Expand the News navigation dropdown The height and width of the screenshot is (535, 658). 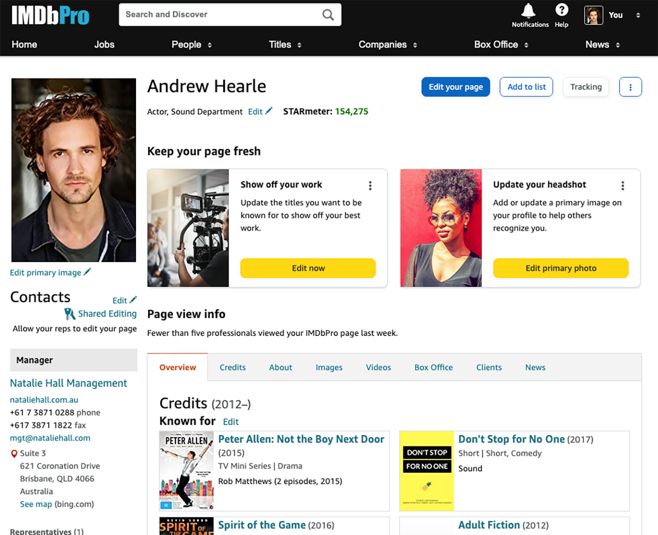(x=618, y=45)
